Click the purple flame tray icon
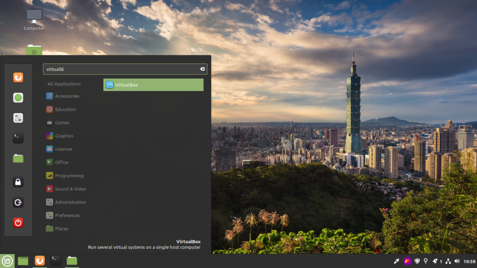The image size is (477, 268). tap(407, 261)
